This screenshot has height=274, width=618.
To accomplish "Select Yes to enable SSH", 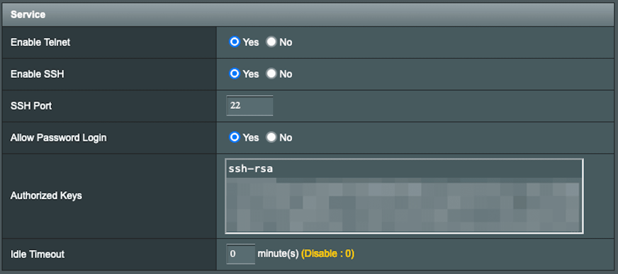I will (x=234, y=74).
